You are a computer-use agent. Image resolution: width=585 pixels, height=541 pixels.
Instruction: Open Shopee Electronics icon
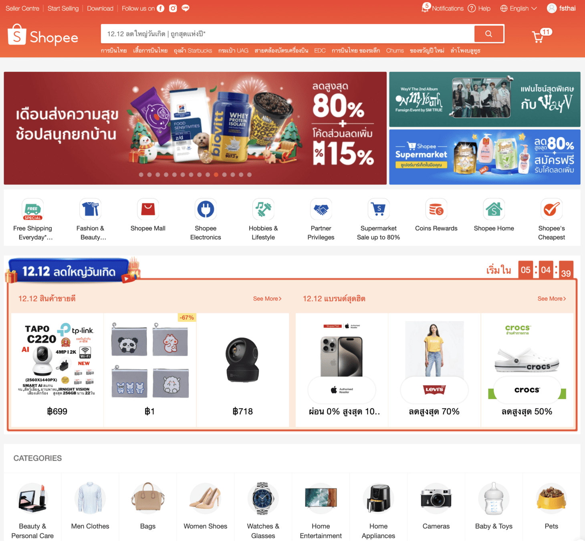206,209
